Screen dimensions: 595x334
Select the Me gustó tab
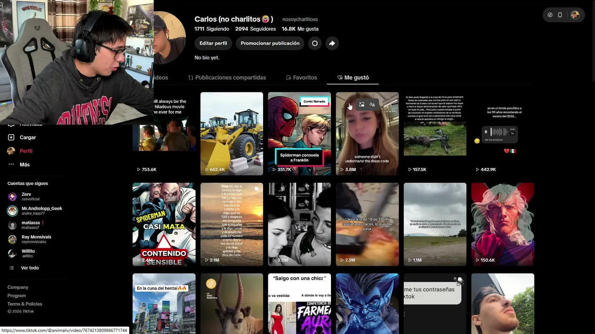353,77
